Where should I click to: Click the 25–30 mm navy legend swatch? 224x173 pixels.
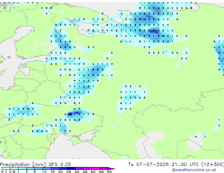[x=71, y=168]
